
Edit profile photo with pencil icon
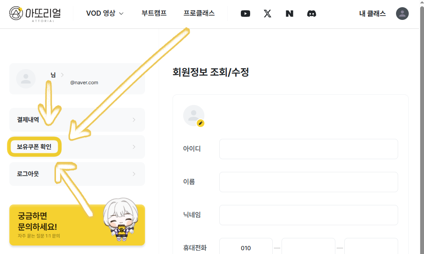point(201,123)
